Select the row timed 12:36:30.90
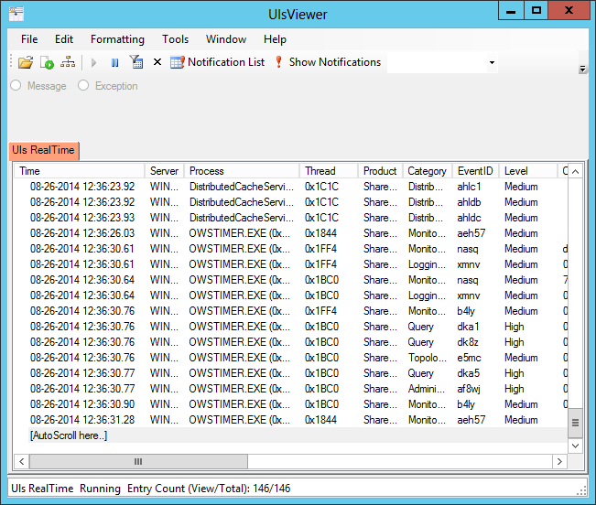 click(291, 404)
